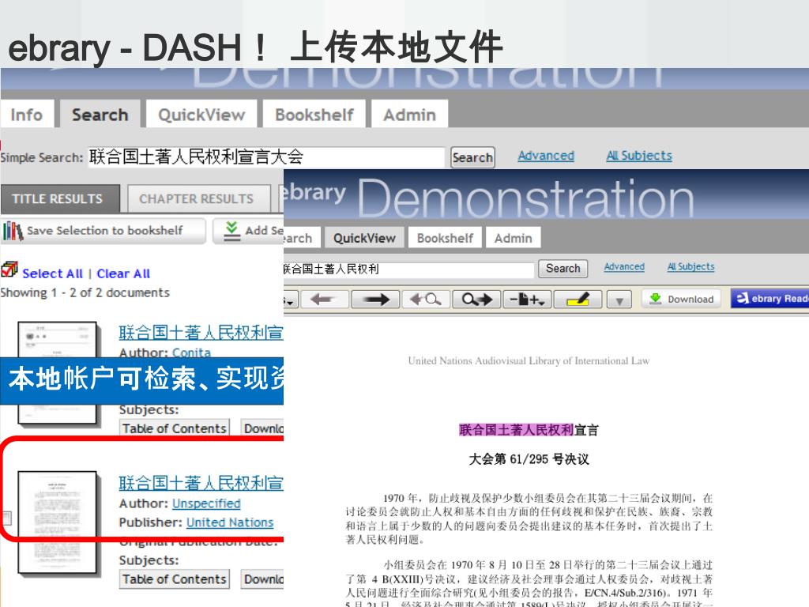The width and height of the screenshot is (809, 607).
Task: Open second result title, author Unspecified
Action: click(201, 483)
